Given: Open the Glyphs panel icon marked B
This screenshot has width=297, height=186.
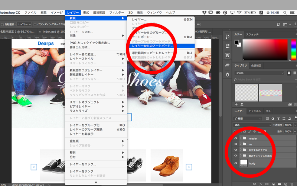Looking at the screenshot, I should 228,55.
